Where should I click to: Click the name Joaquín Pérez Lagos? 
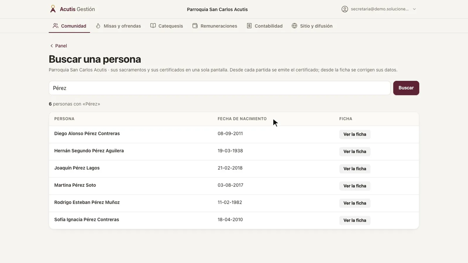77,168
